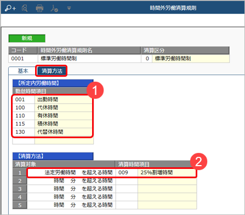Click the 清算区分 value field 0
The width and height of the screenshot is (245, 215).
(146, 59)
